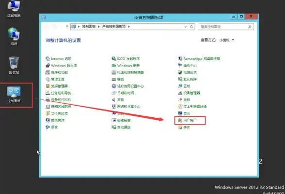The width and height of the screenshot is (285, 194).
Task: Open RemoteApp 和桌面连接 item
Action: click(199, 59)
